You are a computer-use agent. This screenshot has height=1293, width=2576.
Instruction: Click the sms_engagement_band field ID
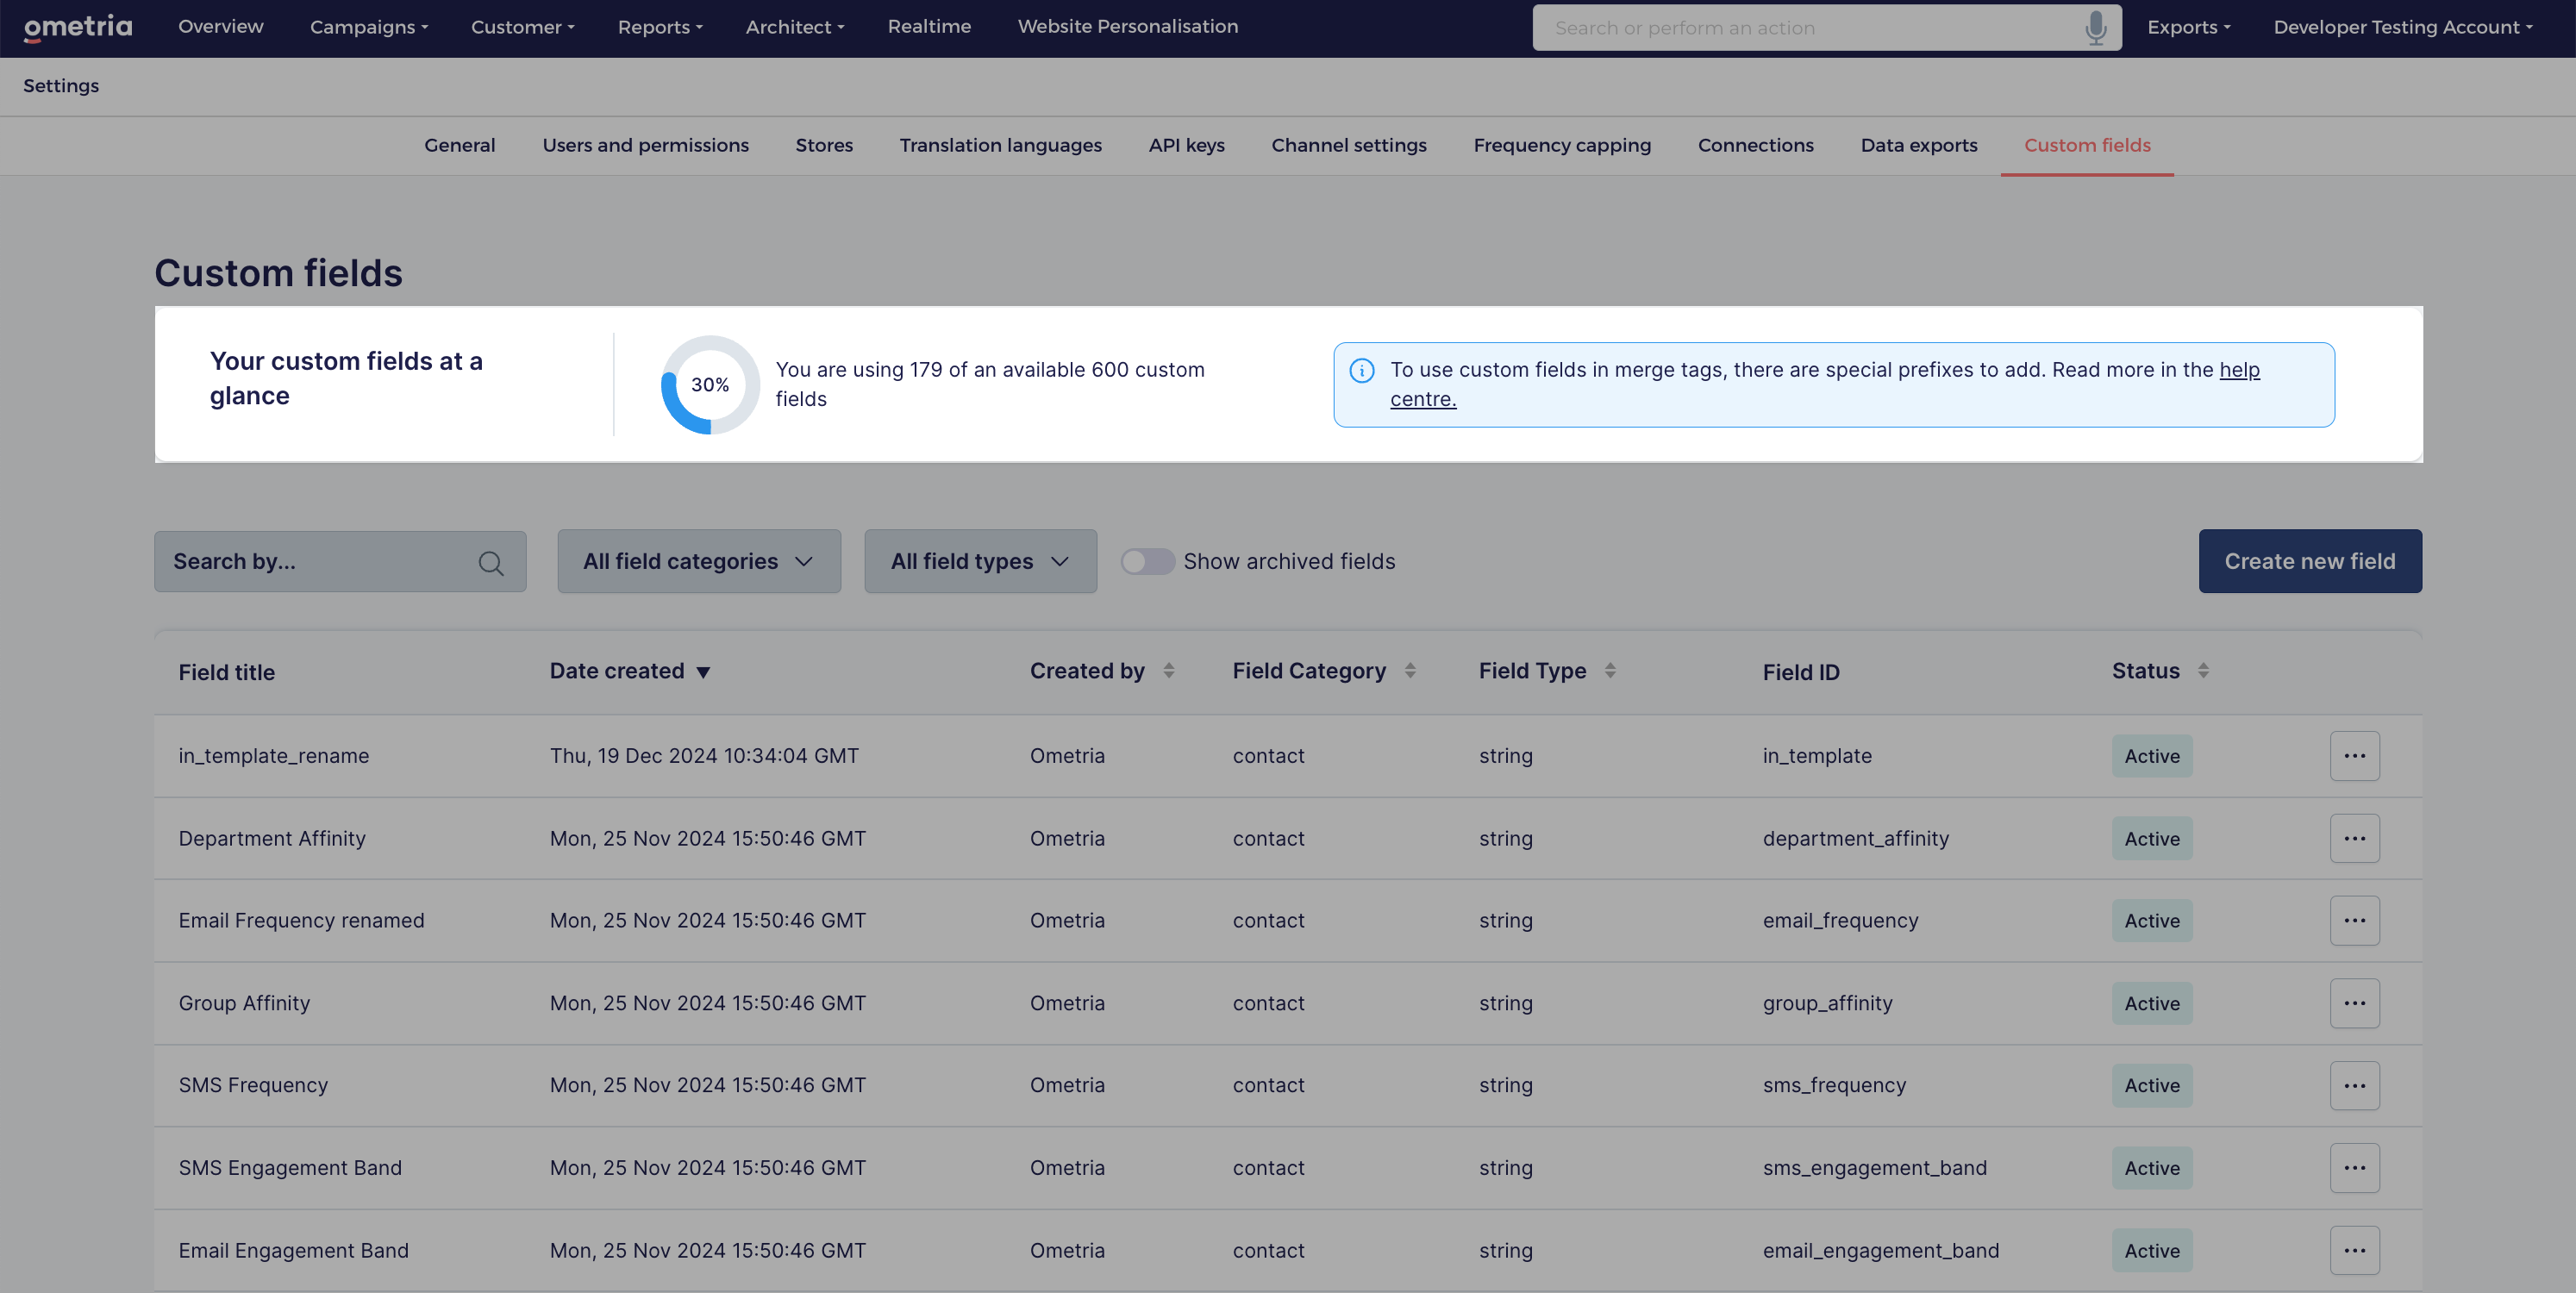[1874, 1168]
